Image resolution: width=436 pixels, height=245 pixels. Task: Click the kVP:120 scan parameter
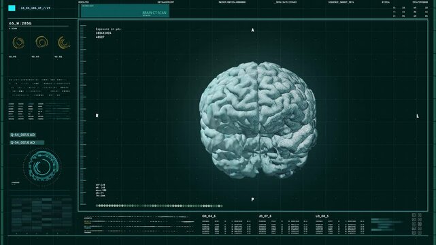click(x=101, y=184)
